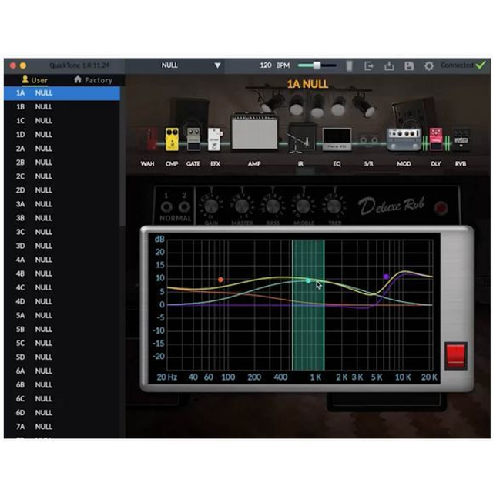Select preset 6A NULL

point(62,371)
